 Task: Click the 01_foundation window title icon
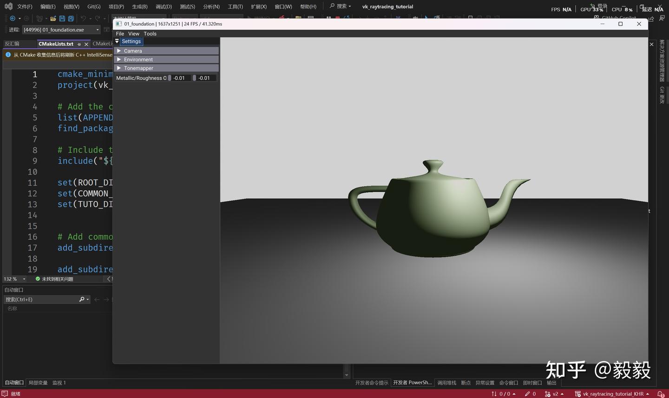pos(118,24)
